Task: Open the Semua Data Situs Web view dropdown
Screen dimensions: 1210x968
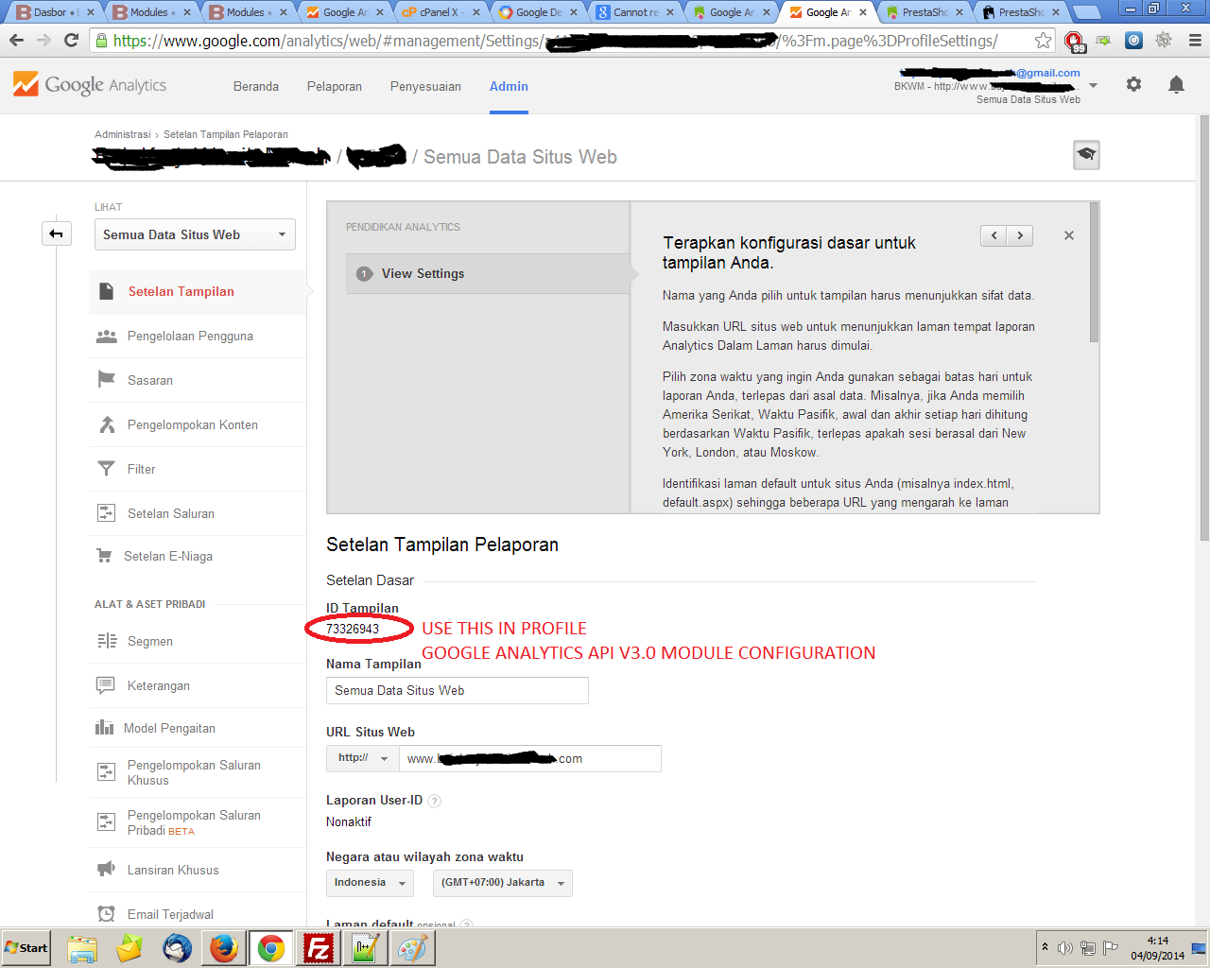Action: [x=195, y=234]
